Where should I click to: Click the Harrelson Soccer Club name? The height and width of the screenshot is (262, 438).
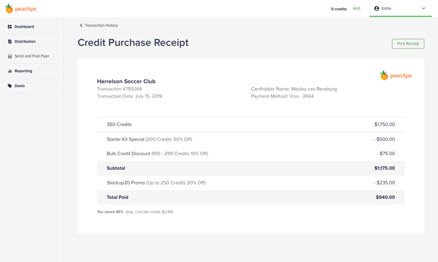pyautogui.click(x=126, y=81)
